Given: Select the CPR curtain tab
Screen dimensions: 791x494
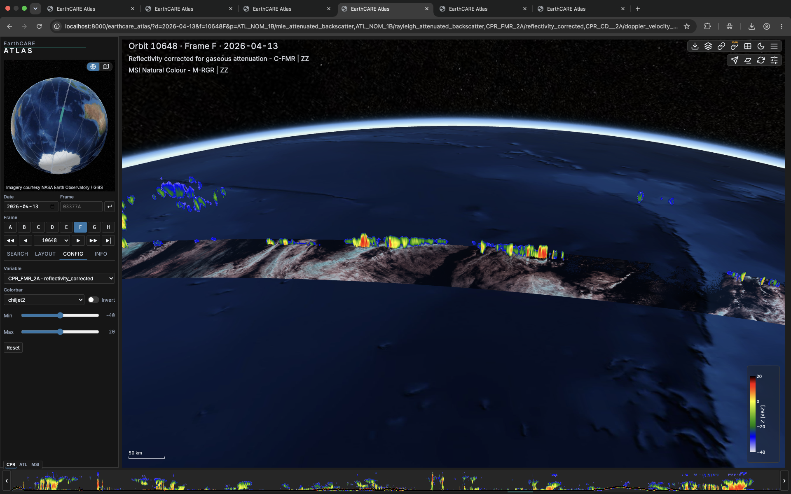Looking at the screenshot, I should pos(11,464).
